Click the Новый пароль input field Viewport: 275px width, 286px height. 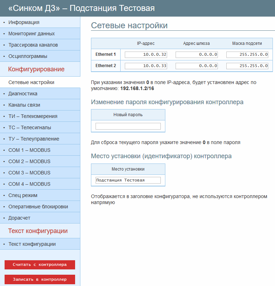pyautogui.click(x=128, y=126)
